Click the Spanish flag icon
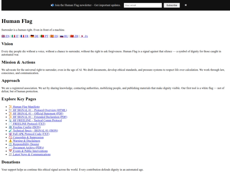The height and width of the screenshot is (172, 230). click(52, 36)
